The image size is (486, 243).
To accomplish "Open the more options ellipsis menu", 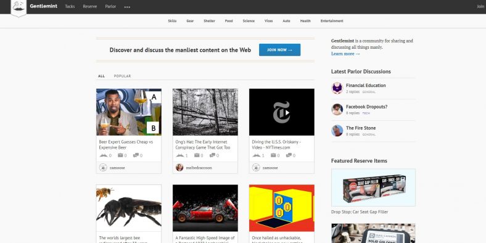I will 127,7.
